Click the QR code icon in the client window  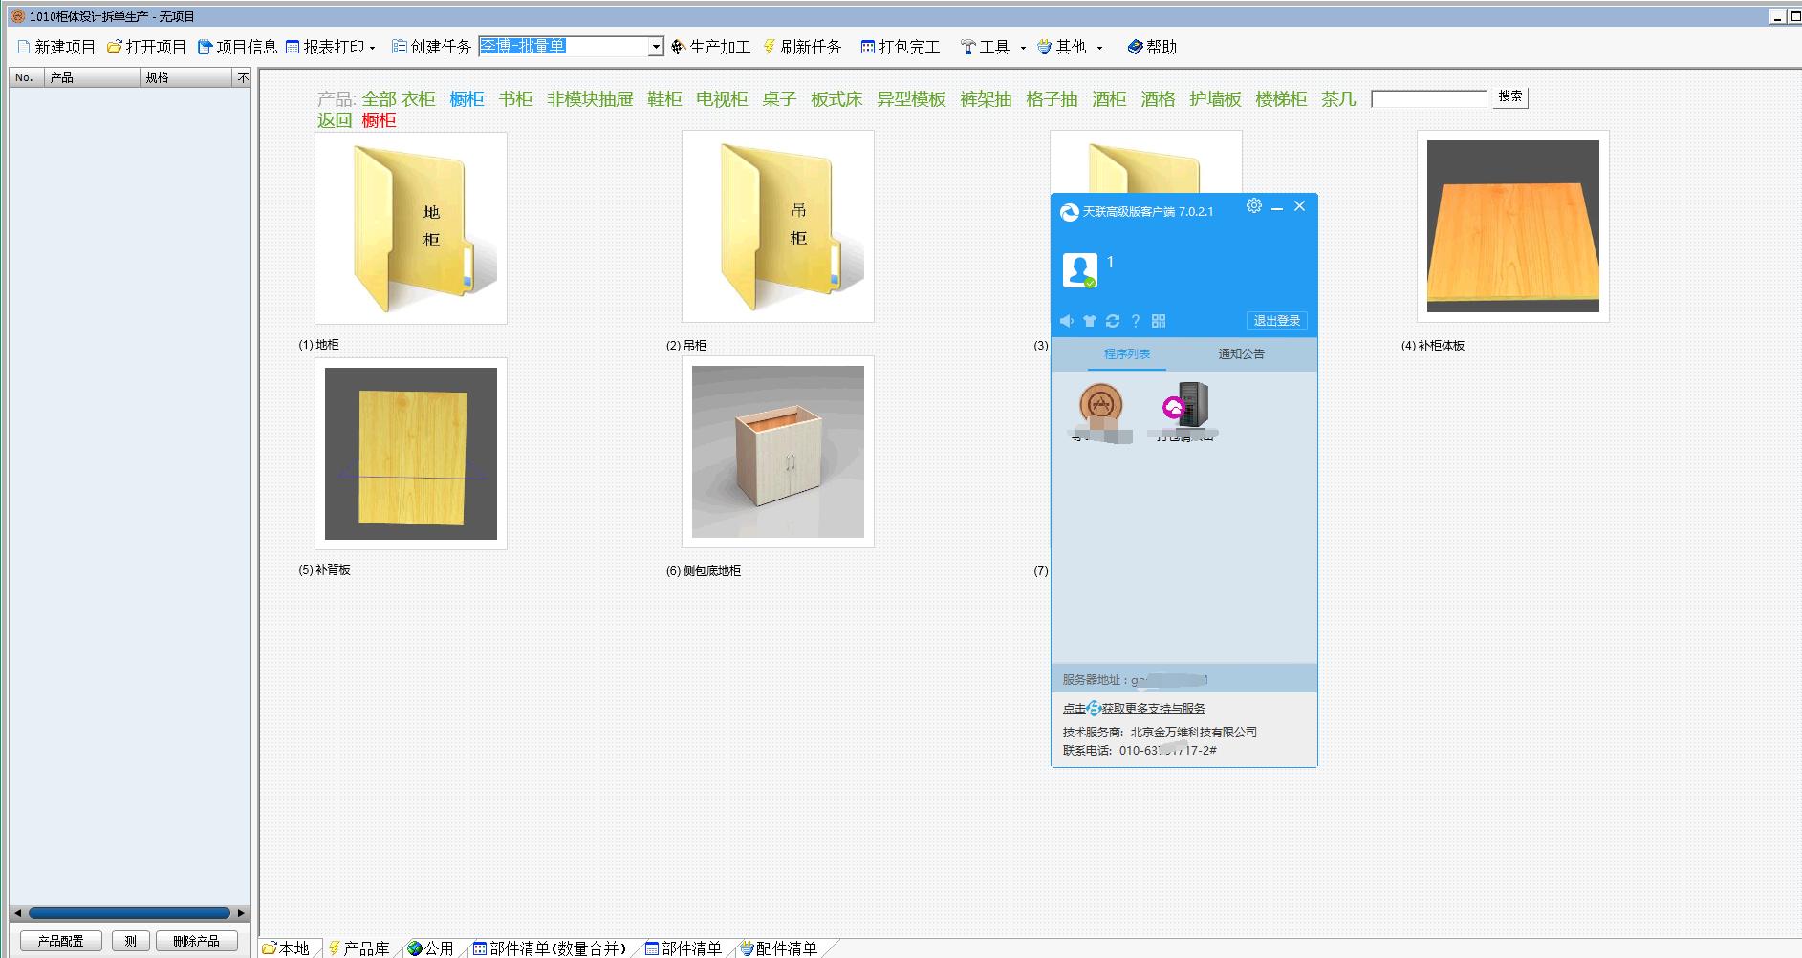click(x=1157, y=321)
